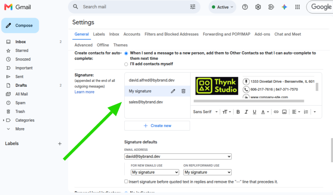
Task: Click the Compose pencil button
Action: point(20,26)
